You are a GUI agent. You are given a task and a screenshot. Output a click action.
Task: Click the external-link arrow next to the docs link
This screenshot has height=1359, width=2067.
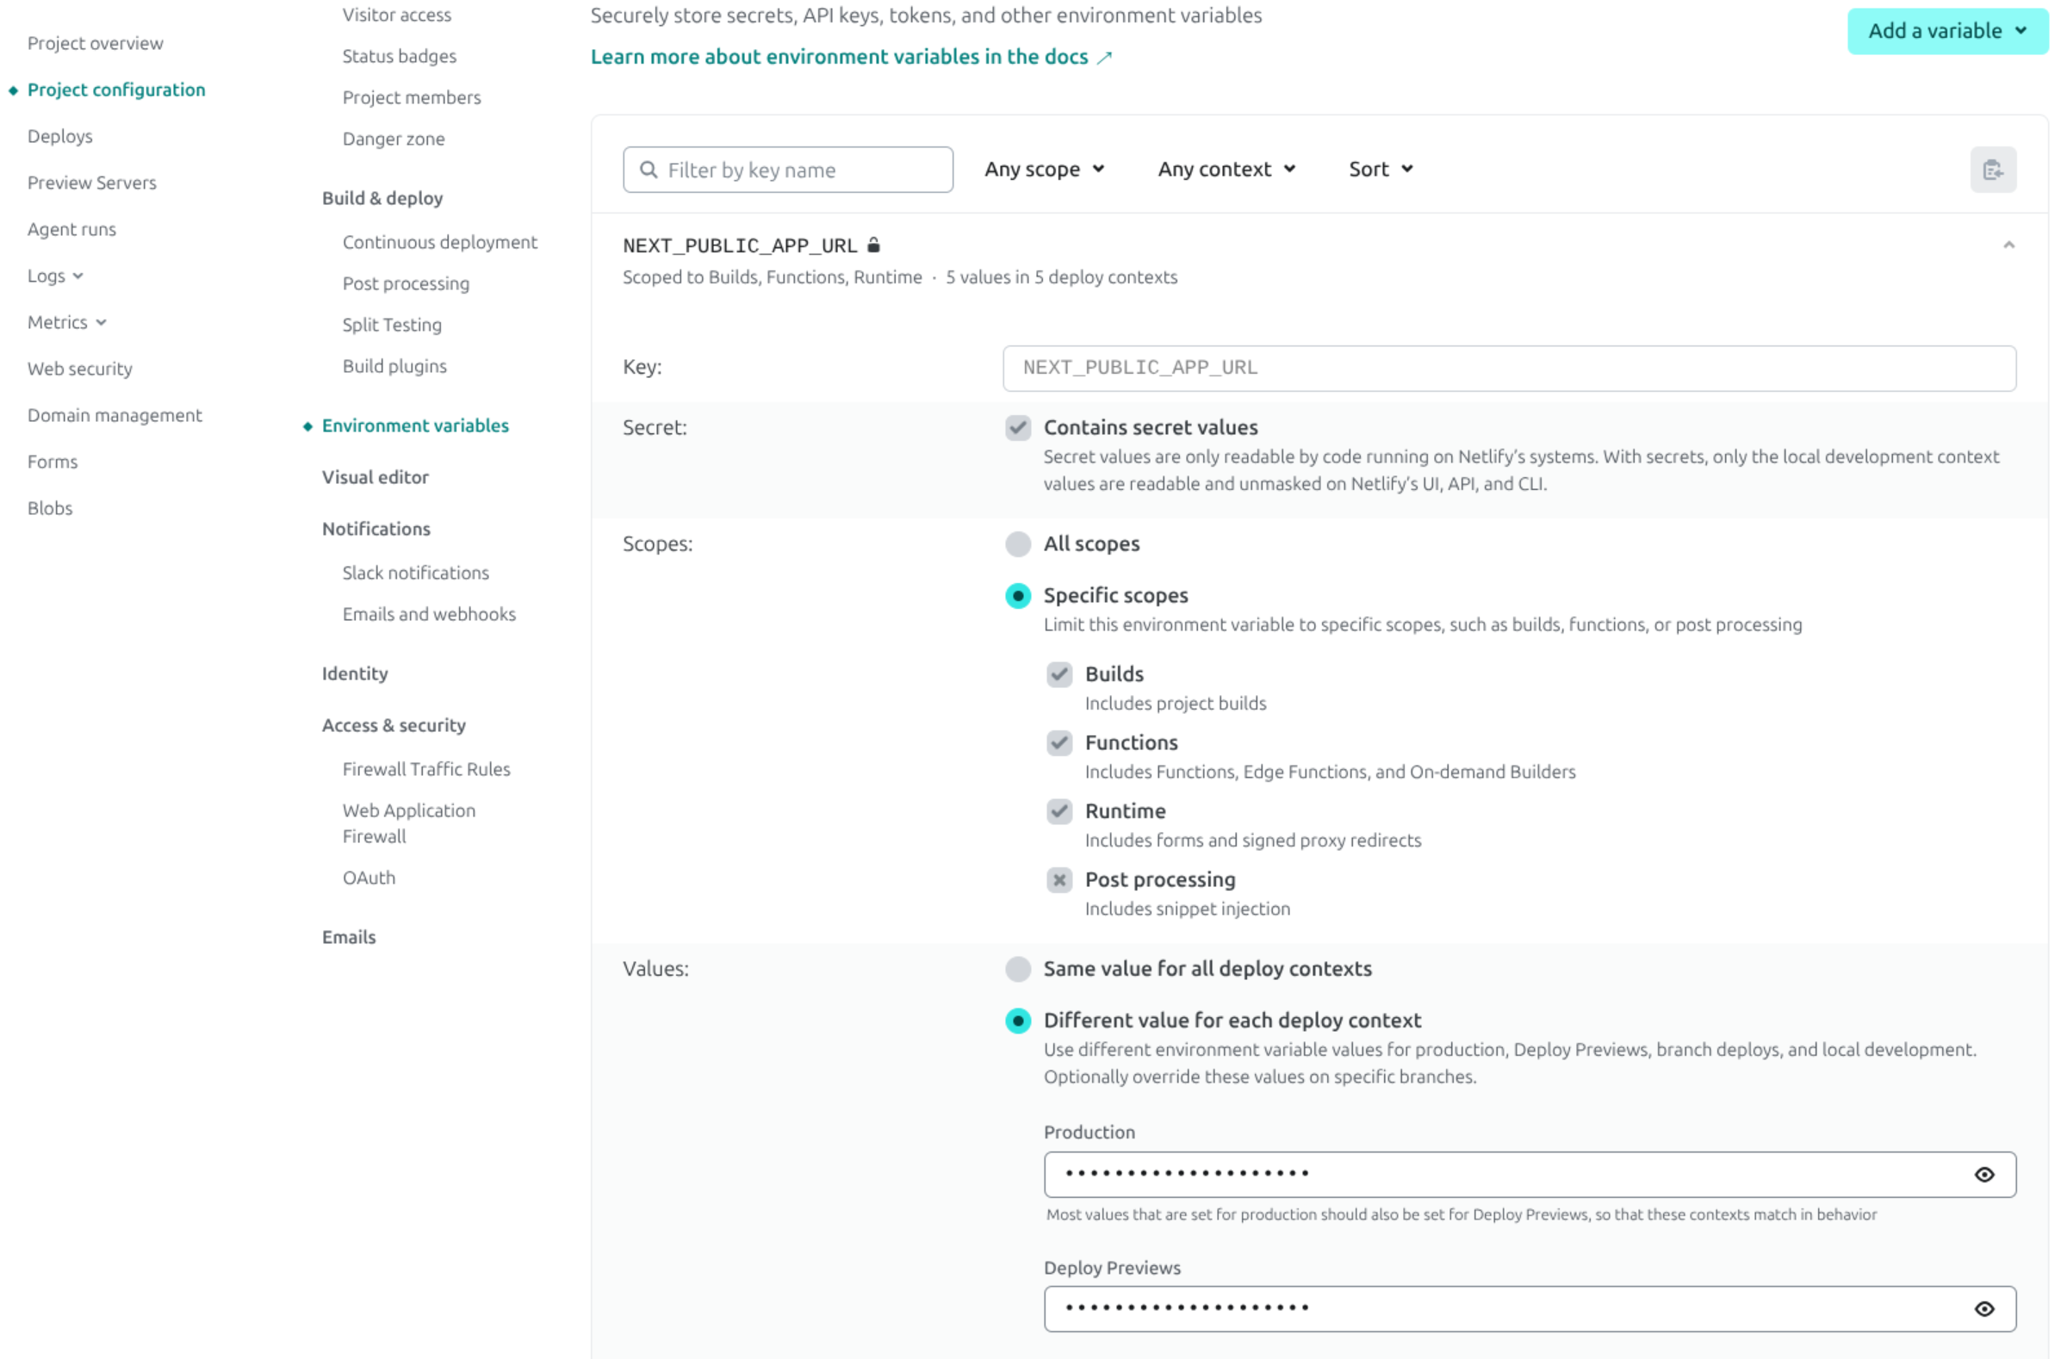coord(1106,58)
